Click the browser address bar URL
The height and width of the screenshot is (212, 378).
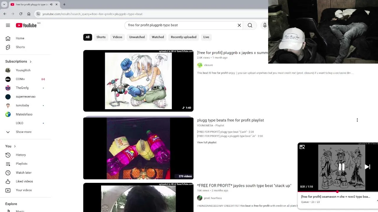click(92, 14)
